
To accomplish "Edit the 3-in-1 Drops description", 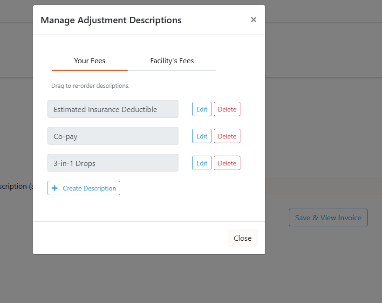I will (202, 163).
